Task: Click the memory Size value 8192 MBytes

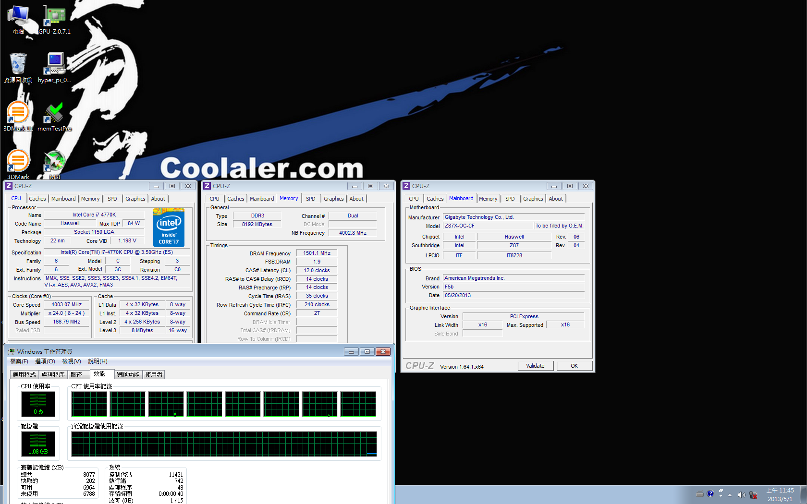Action: tap(257, 224)
